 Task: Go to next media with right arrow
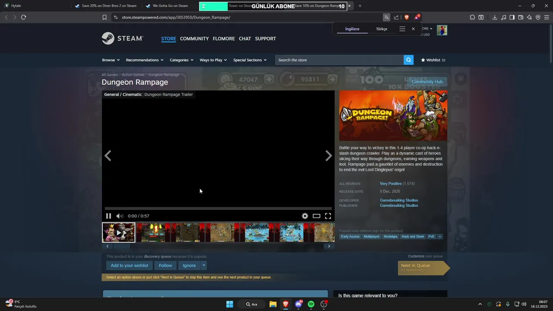click(329, 156)
